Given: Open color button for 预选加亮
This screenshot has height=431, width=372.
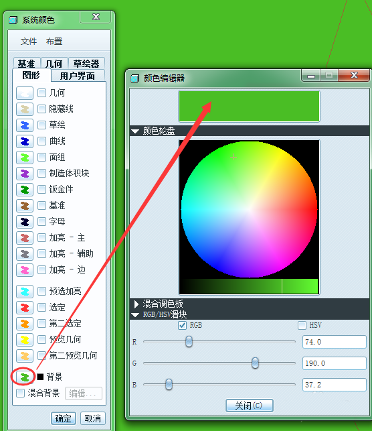Looking at the screenshot, I should [25, 292].
